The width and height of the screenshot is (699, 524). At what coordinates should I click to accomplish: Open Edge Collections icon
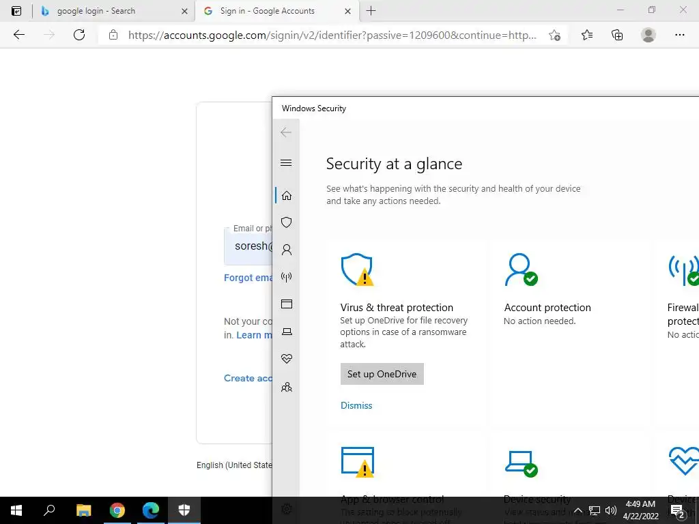[x=617, y=35]
